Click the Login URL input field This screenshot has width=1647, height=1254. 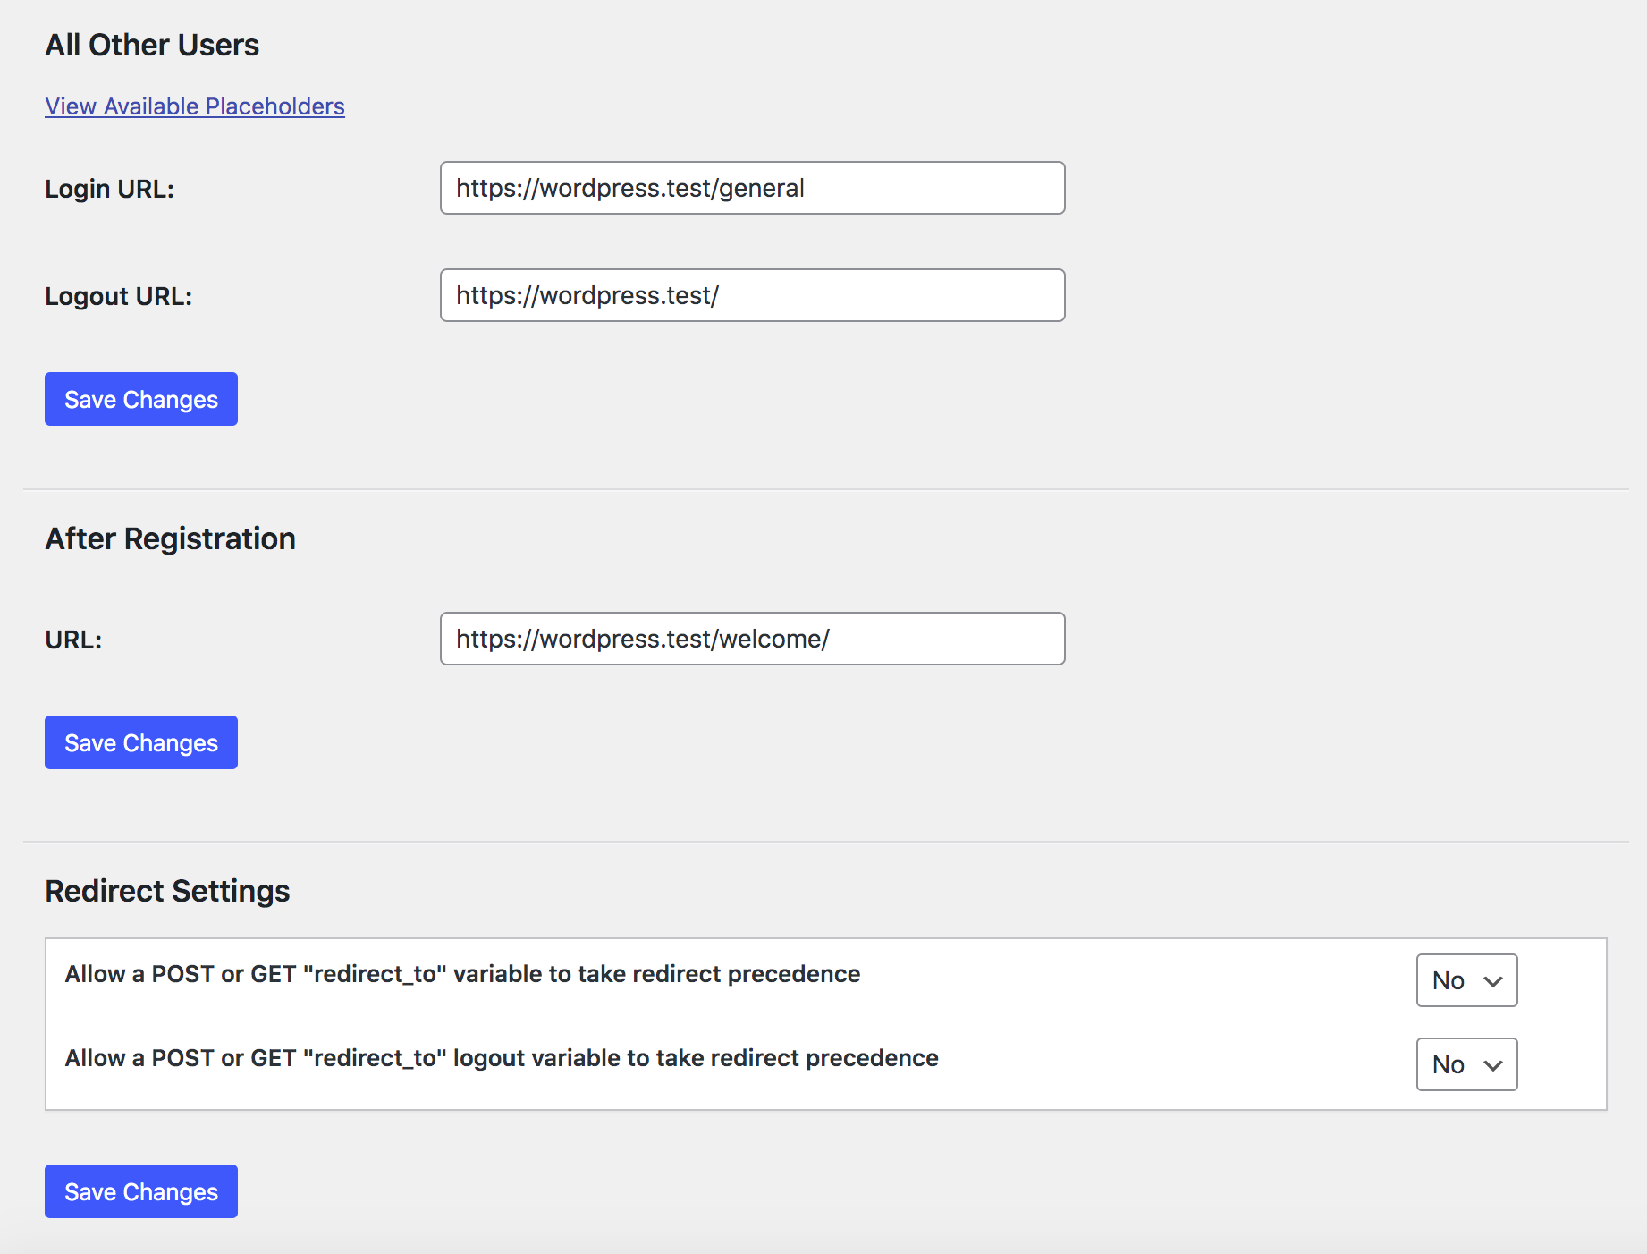(751, 188)
